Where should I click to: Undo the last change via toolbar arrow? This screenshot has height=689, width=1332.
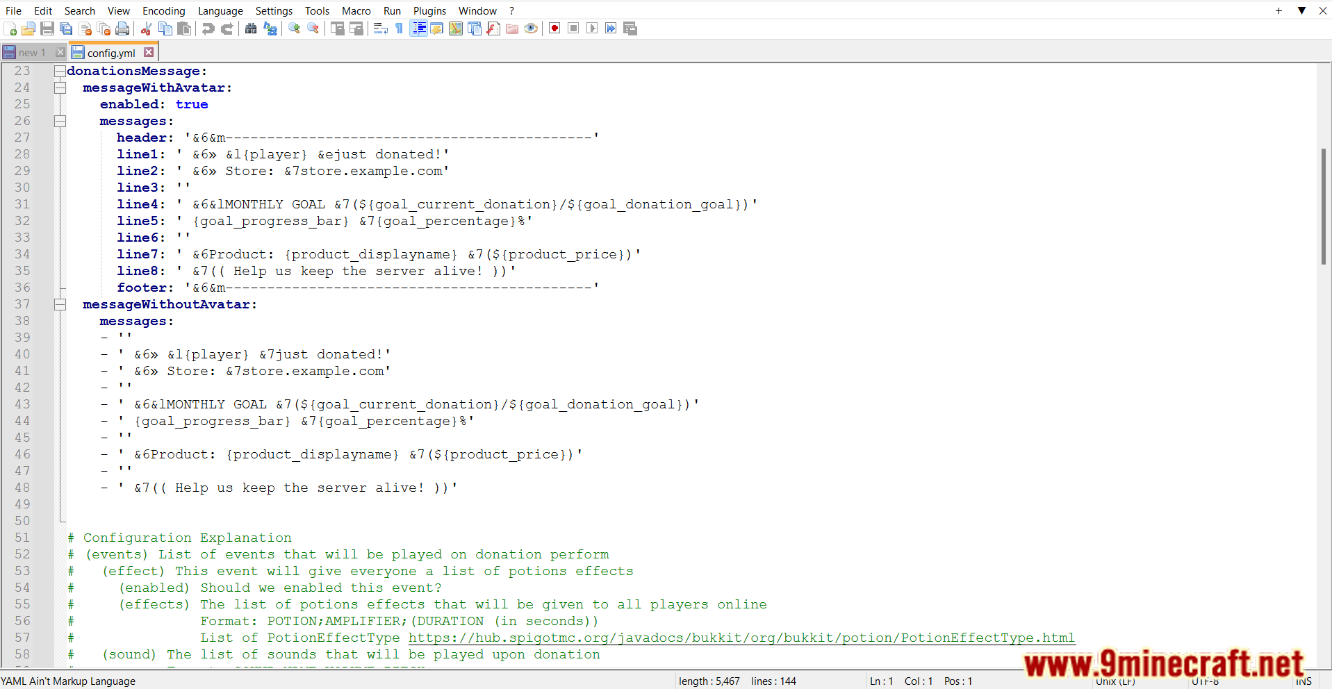coord(208,28)
